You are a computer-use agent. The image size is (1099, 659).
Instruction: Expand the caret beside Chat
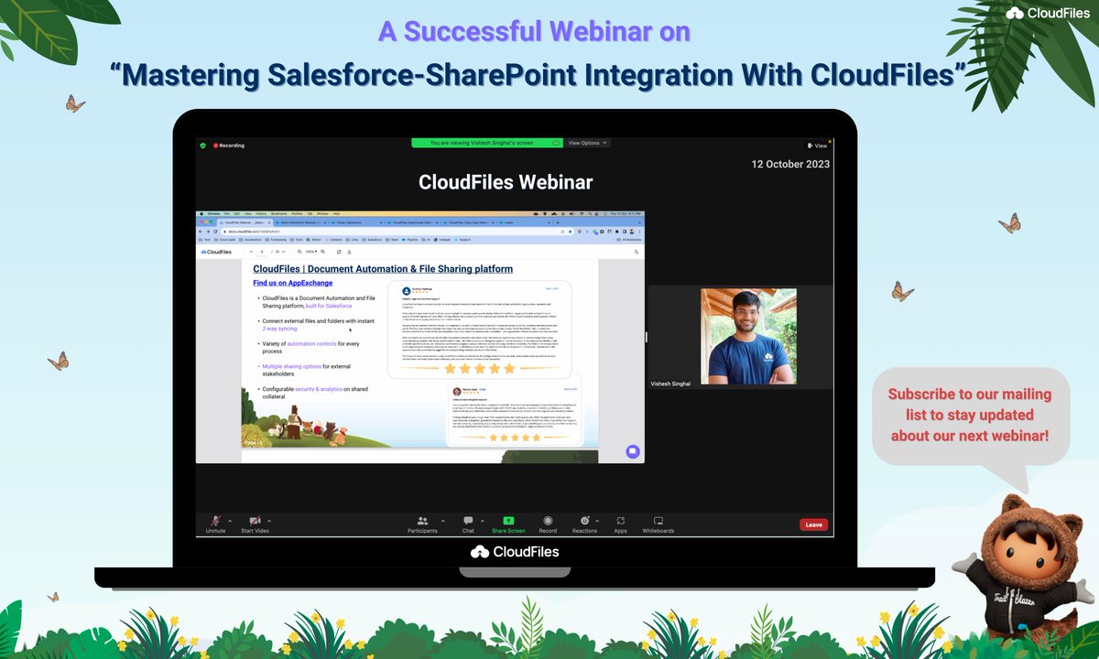(x=483, y=520)
